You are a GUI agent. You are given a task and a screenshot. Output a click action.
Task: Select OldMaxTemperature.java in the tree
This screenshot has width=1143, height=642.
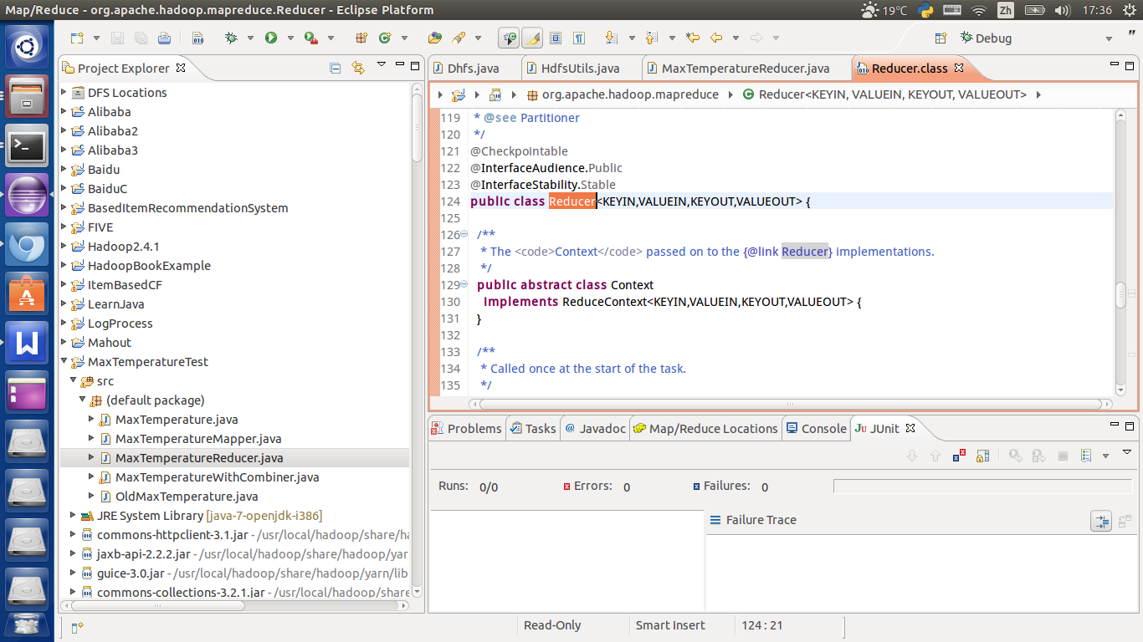187,497
